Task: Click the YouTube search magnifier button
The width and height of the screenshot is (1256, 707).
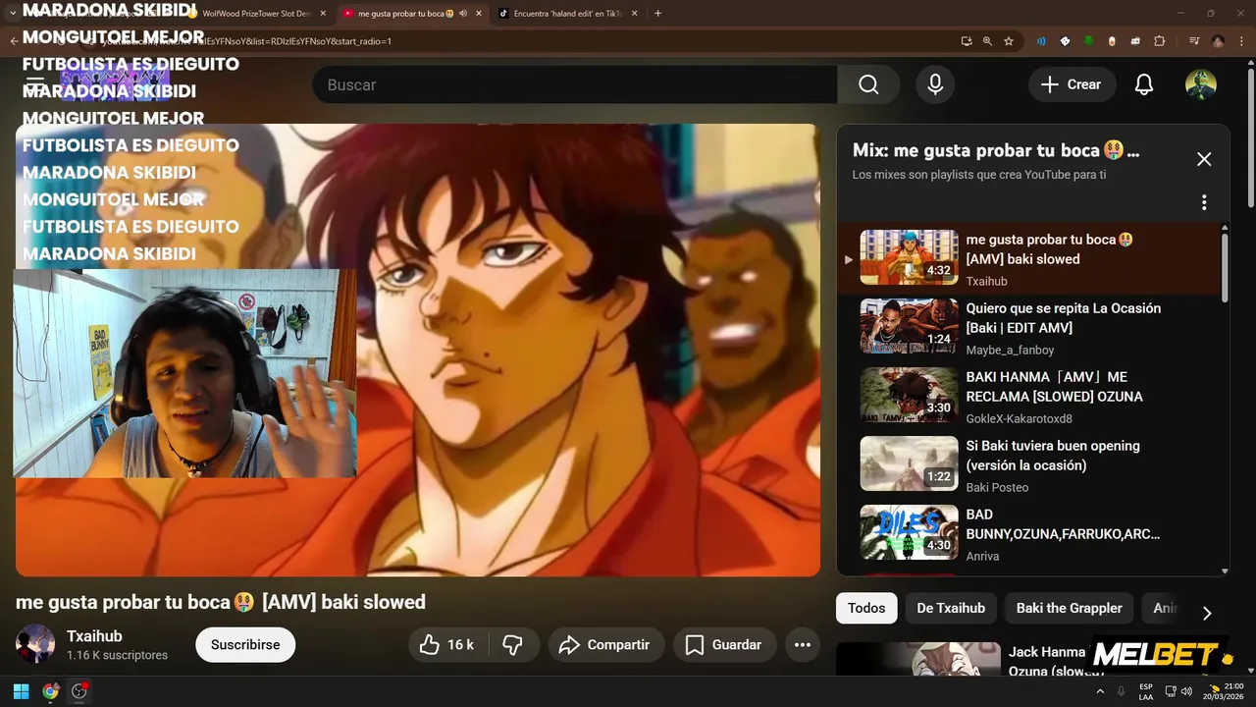Action: 868,84
